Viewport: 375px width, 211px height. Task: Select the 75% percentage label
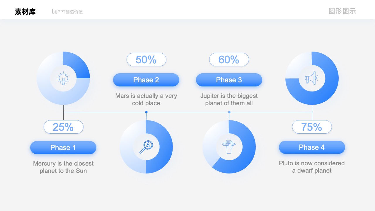point(312,127)
